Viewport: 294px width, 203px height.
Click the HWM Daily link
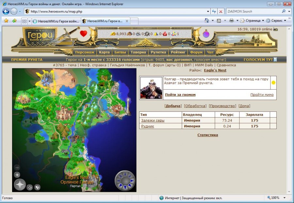[204, 65]
